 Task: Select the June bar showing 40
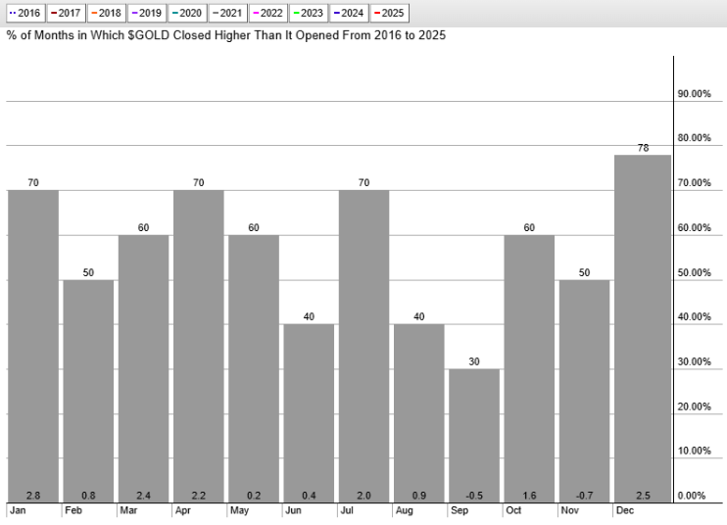click(310, 413)
